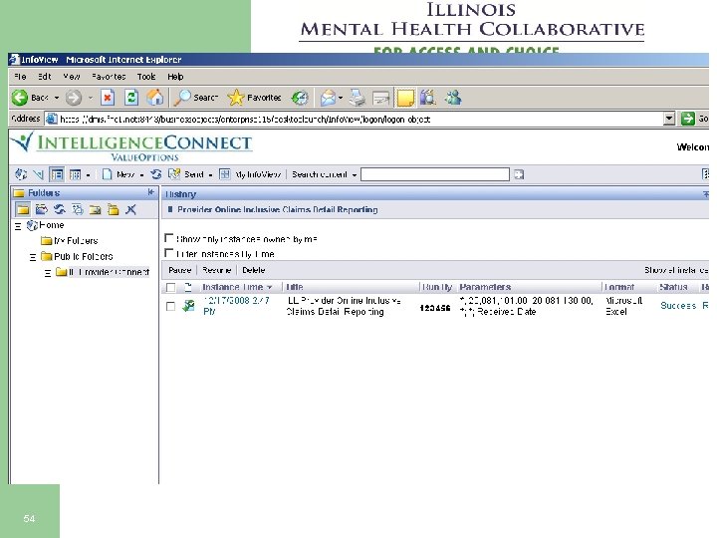717x538 pixels.
Task: Click the Print icon in the IE toolbar
Action: pyautogui.click(x=358, y=98)
